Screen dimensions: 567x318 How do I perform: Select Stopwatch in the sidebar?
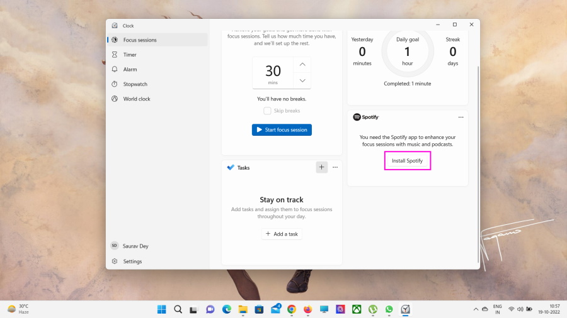click(x=135, y=84)
